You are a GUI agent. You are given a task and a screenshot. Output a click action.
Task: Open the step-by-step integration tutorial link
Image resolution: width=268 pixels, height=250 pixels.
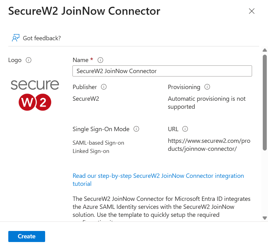pyautogui.click(x=158, y=180)
